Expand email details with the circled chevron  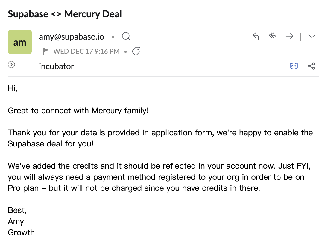pos(11,65)
